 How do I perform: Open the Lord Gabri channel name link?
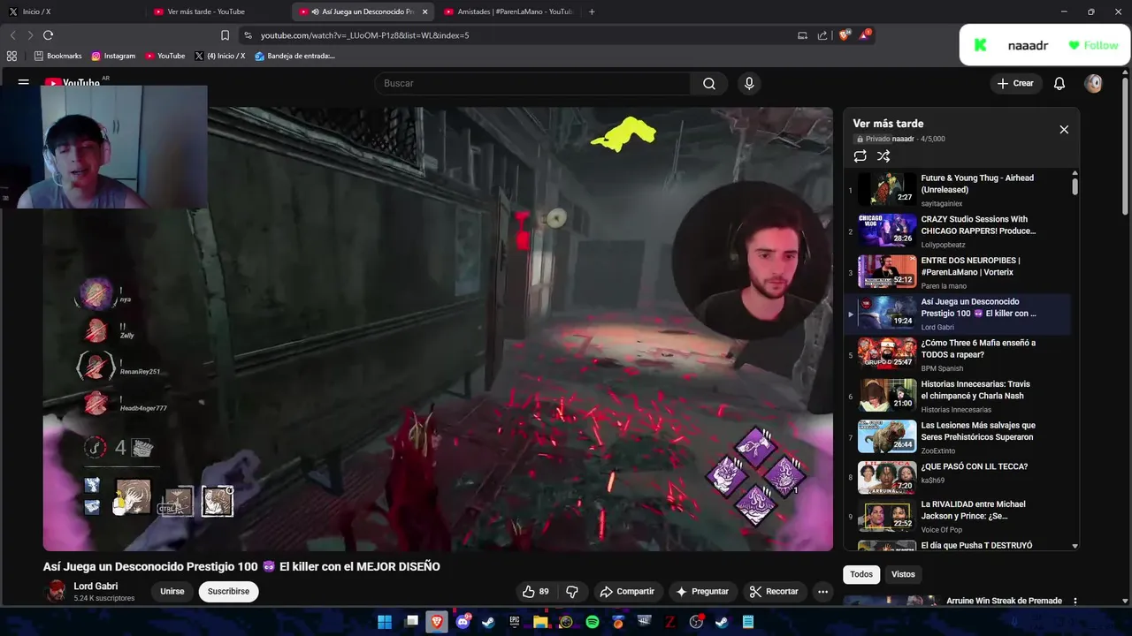click(x=96, y=587)
